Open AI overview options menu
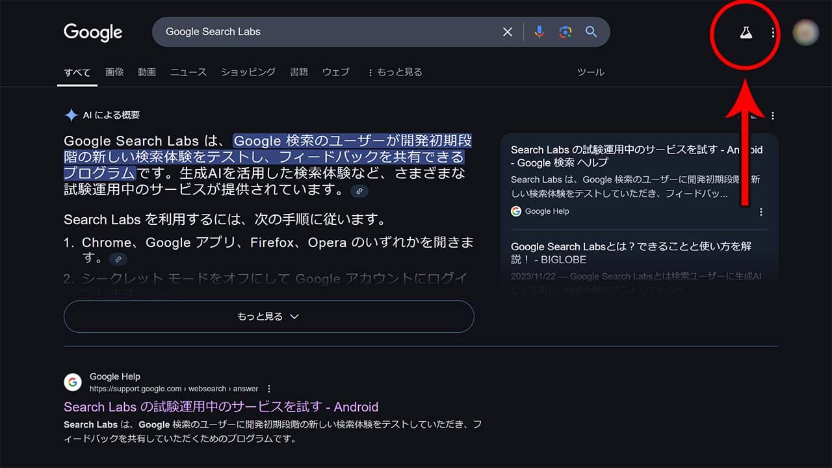This screenshot has height=468, width=832. [773, 116]
